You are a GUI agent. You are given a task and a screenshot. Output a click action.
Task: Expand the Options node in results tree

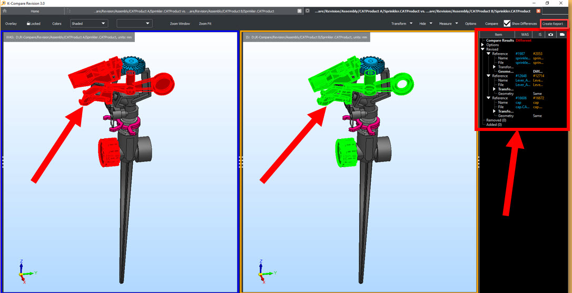483,45
